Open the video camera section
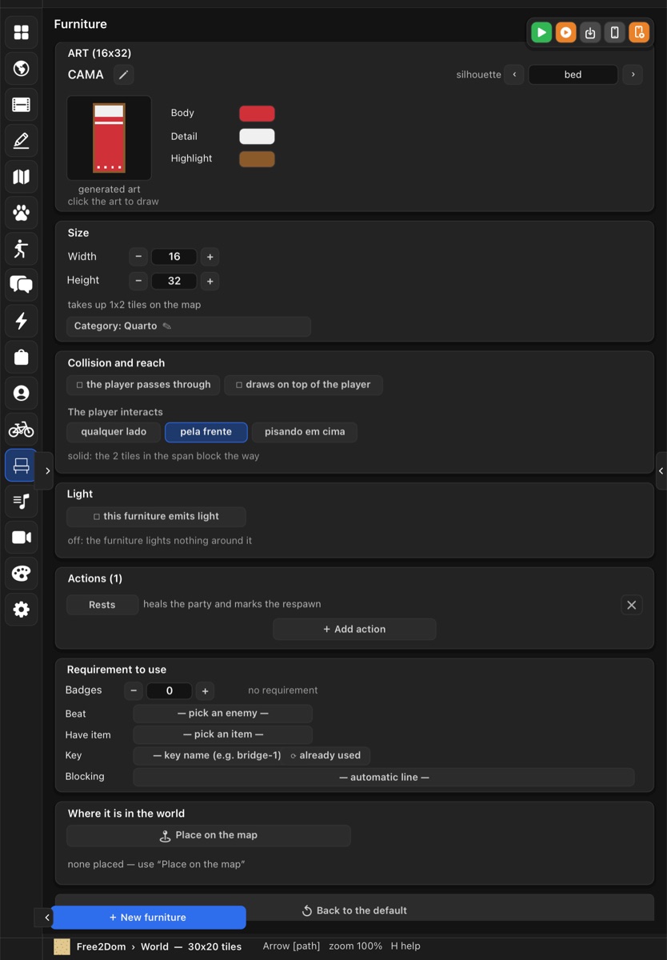 [22, 538]
